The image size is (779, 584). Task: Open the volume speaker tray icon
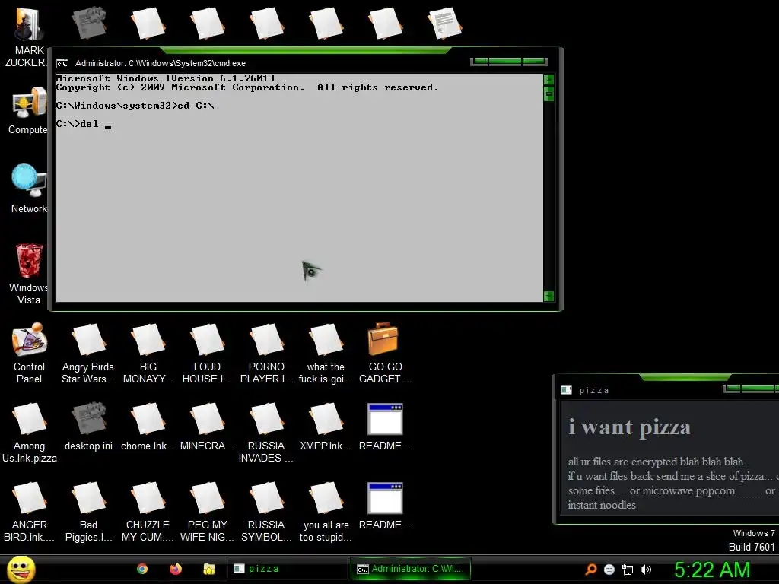point(645,569)
